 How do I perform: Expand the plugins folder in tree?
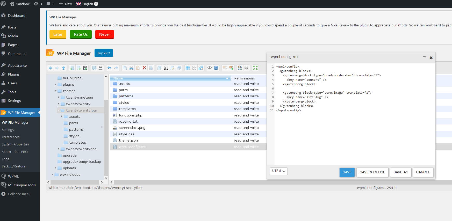[55, 84]
